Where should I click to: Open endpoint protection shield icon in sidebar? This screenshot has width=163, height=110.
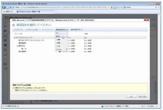[x=5, y=40]
